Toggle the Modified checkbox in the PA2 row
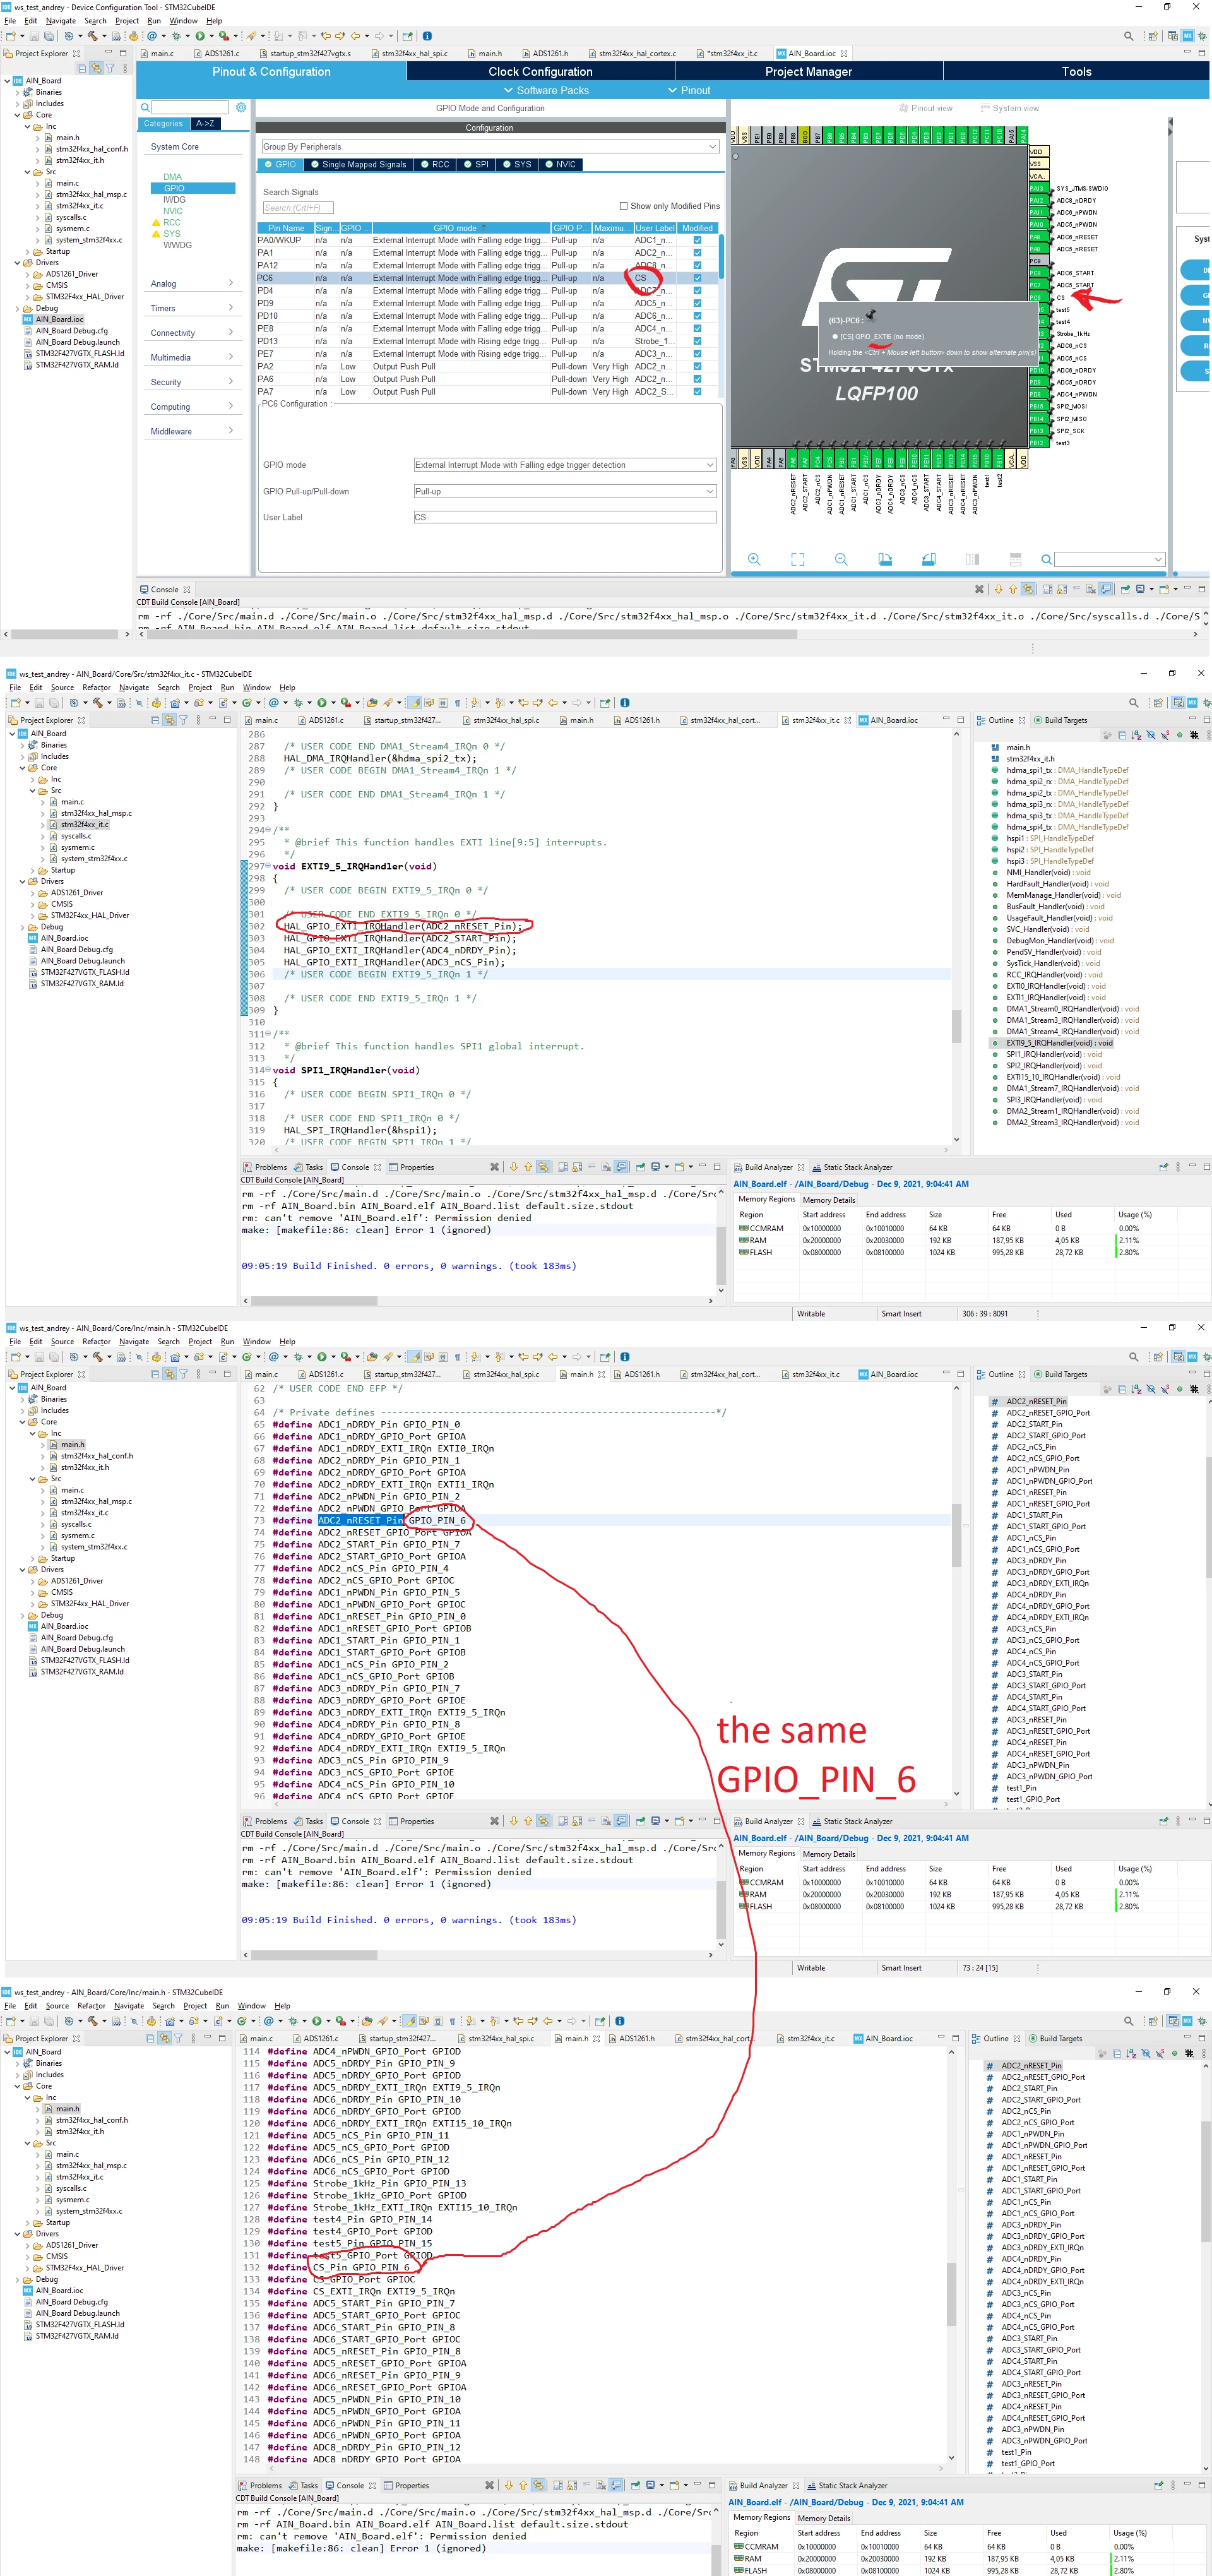Image resolution: width=1212 pixels, height=2576 pixels. [x=697, y=366]
